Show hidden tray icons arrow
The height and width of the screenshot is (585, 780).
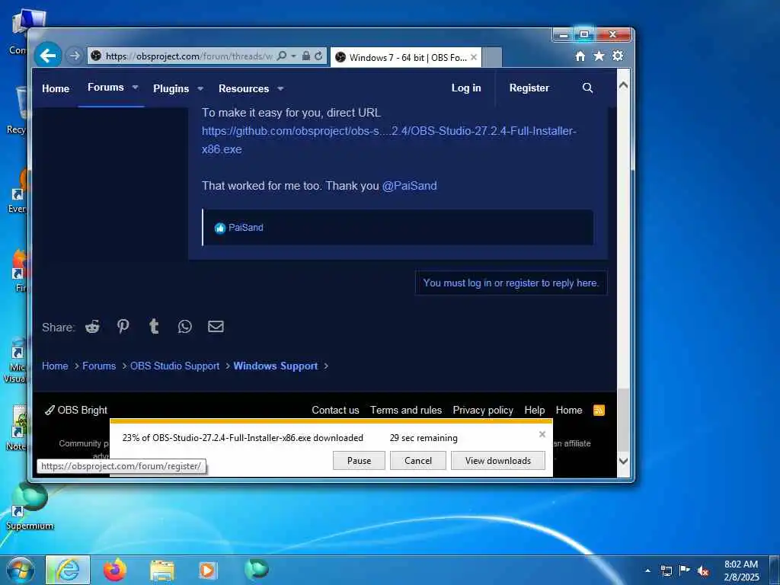click(647, 571)
